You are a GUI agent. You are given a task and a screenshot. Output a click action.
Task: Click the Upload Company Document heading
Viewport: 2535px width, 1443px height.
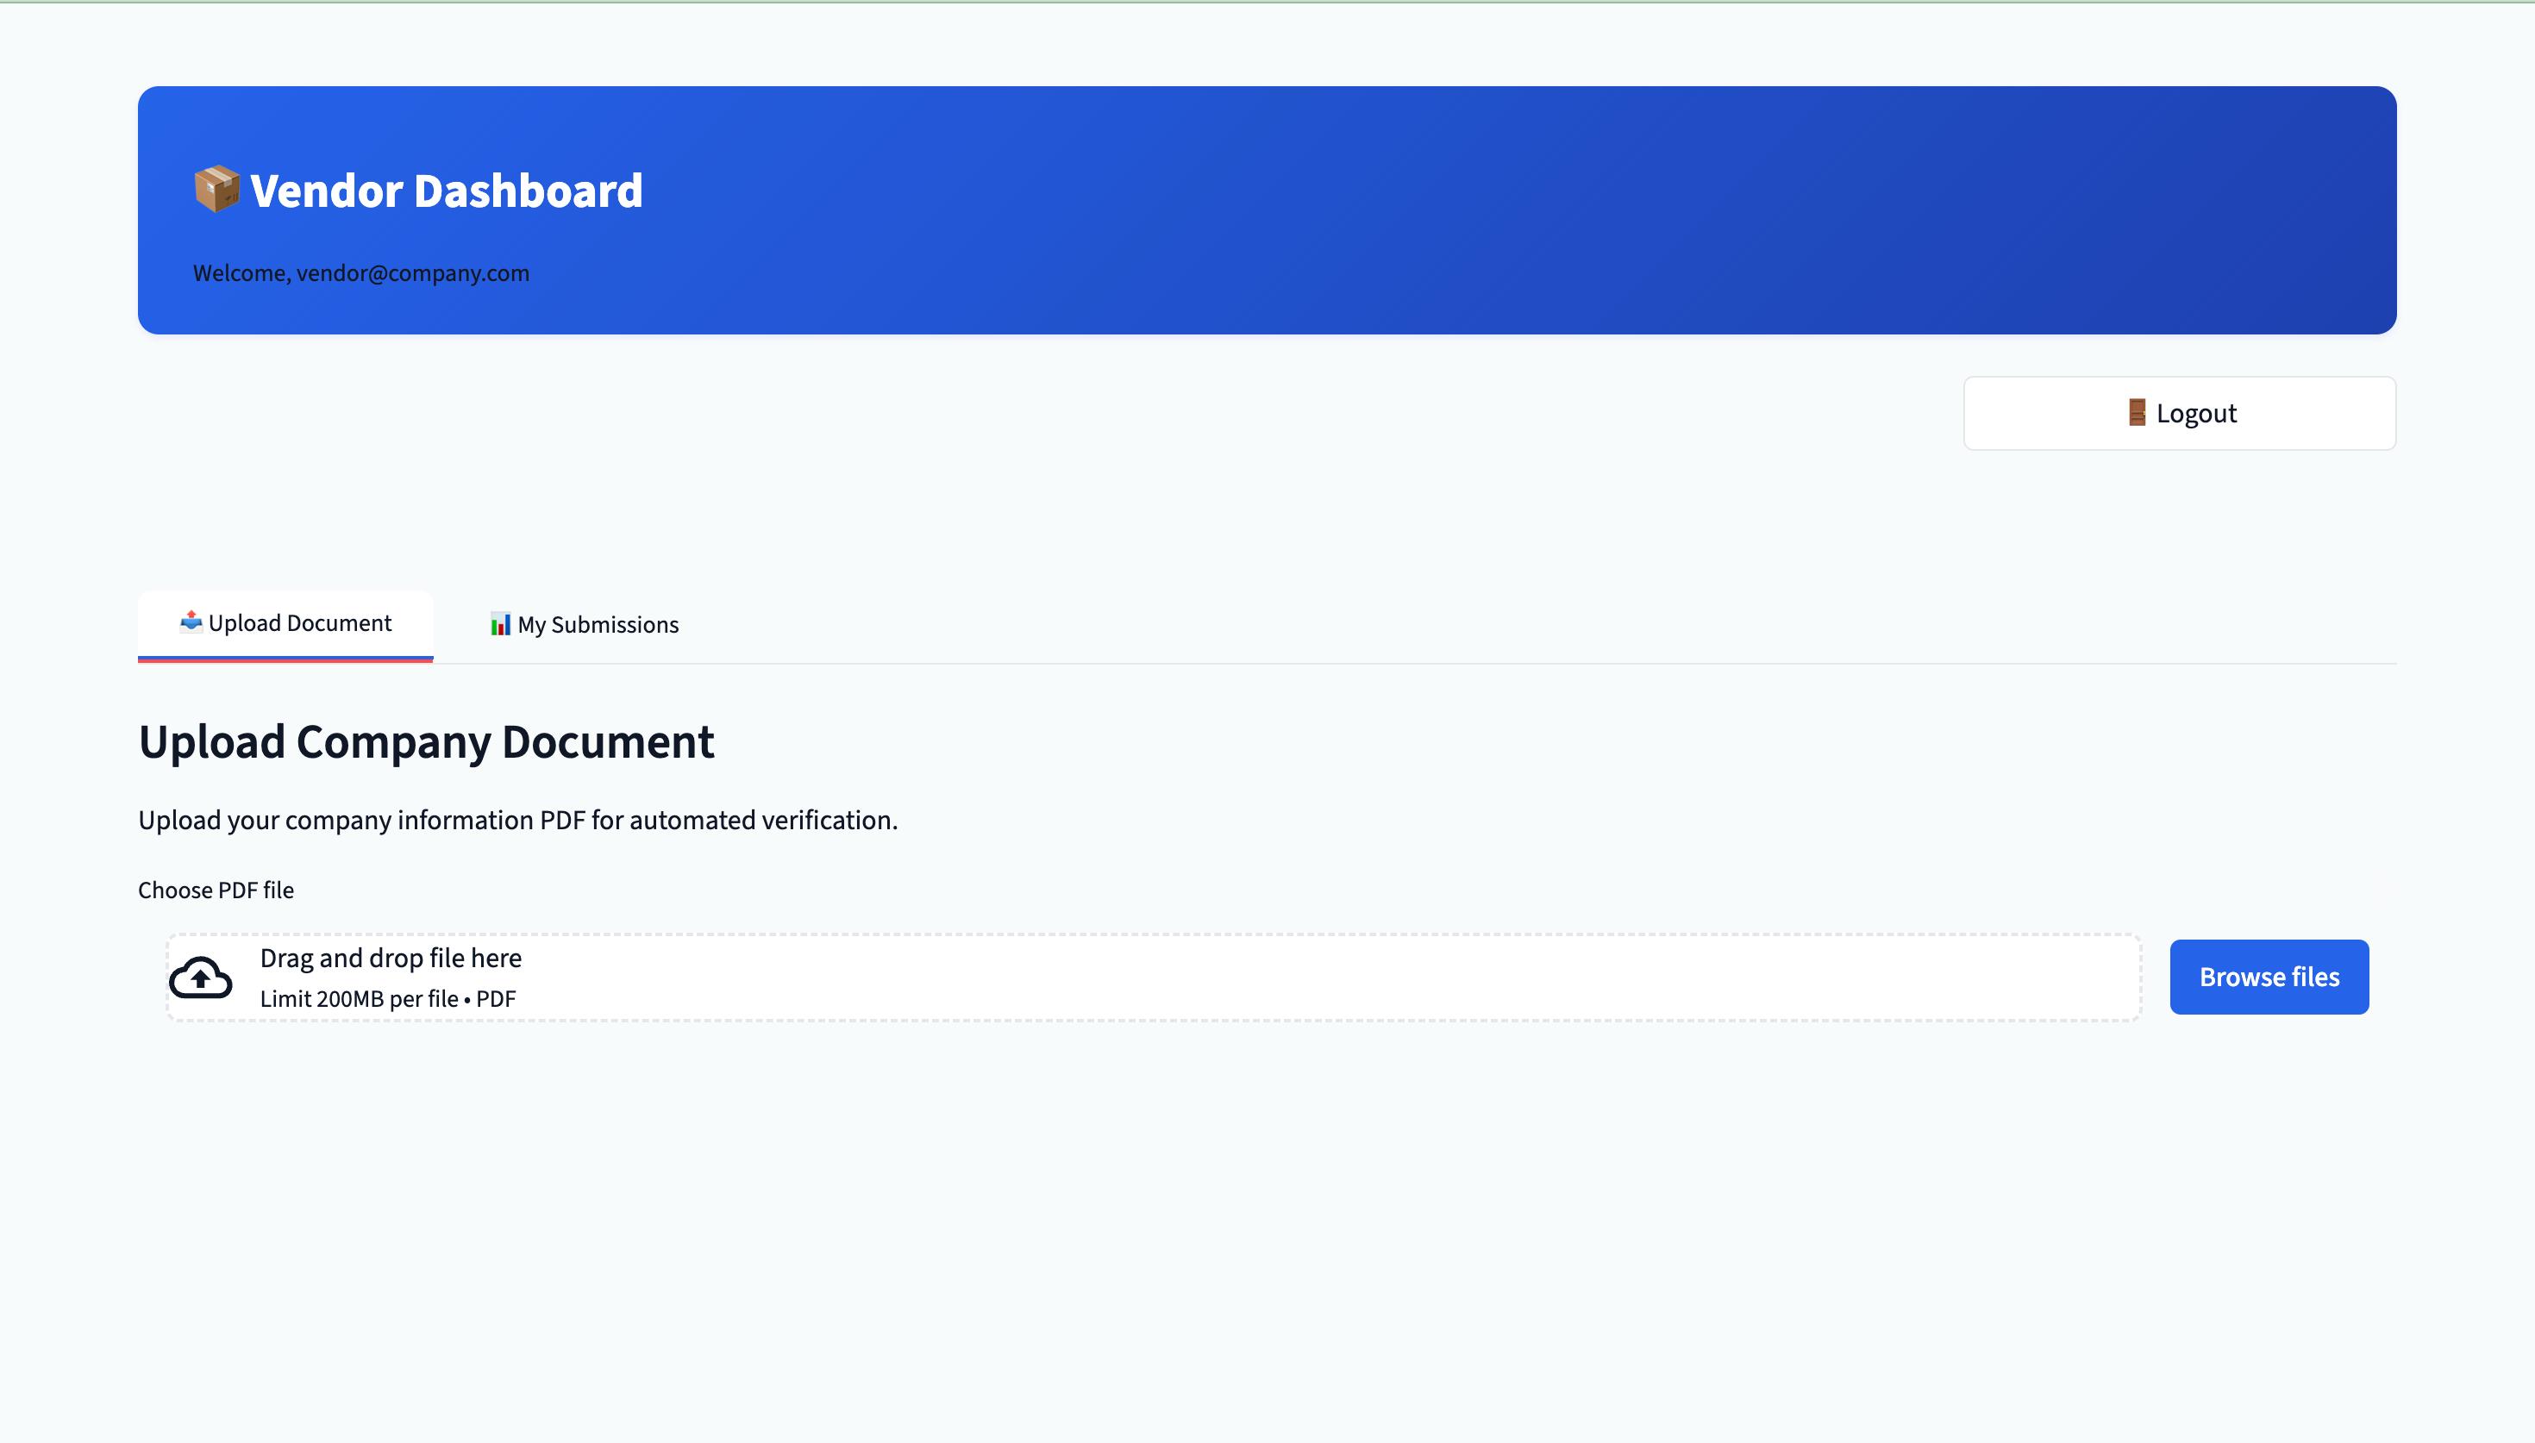pyautogui.click(x=426, y=742)
